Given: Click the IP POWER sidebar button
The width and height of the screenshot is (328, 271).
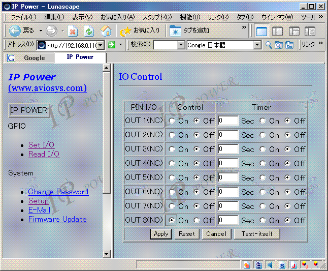Looking at the screenshot, I should [x=29, y=110].
